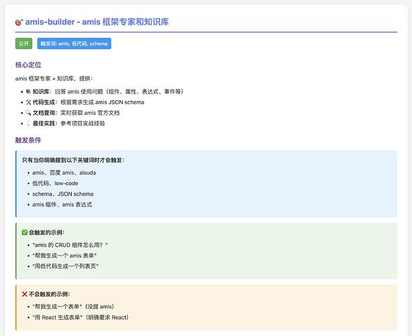Image resolution: width=412 pixels, height=336 pixels.
Task: Click the green 公开 badge
Action: pos(23,44)
